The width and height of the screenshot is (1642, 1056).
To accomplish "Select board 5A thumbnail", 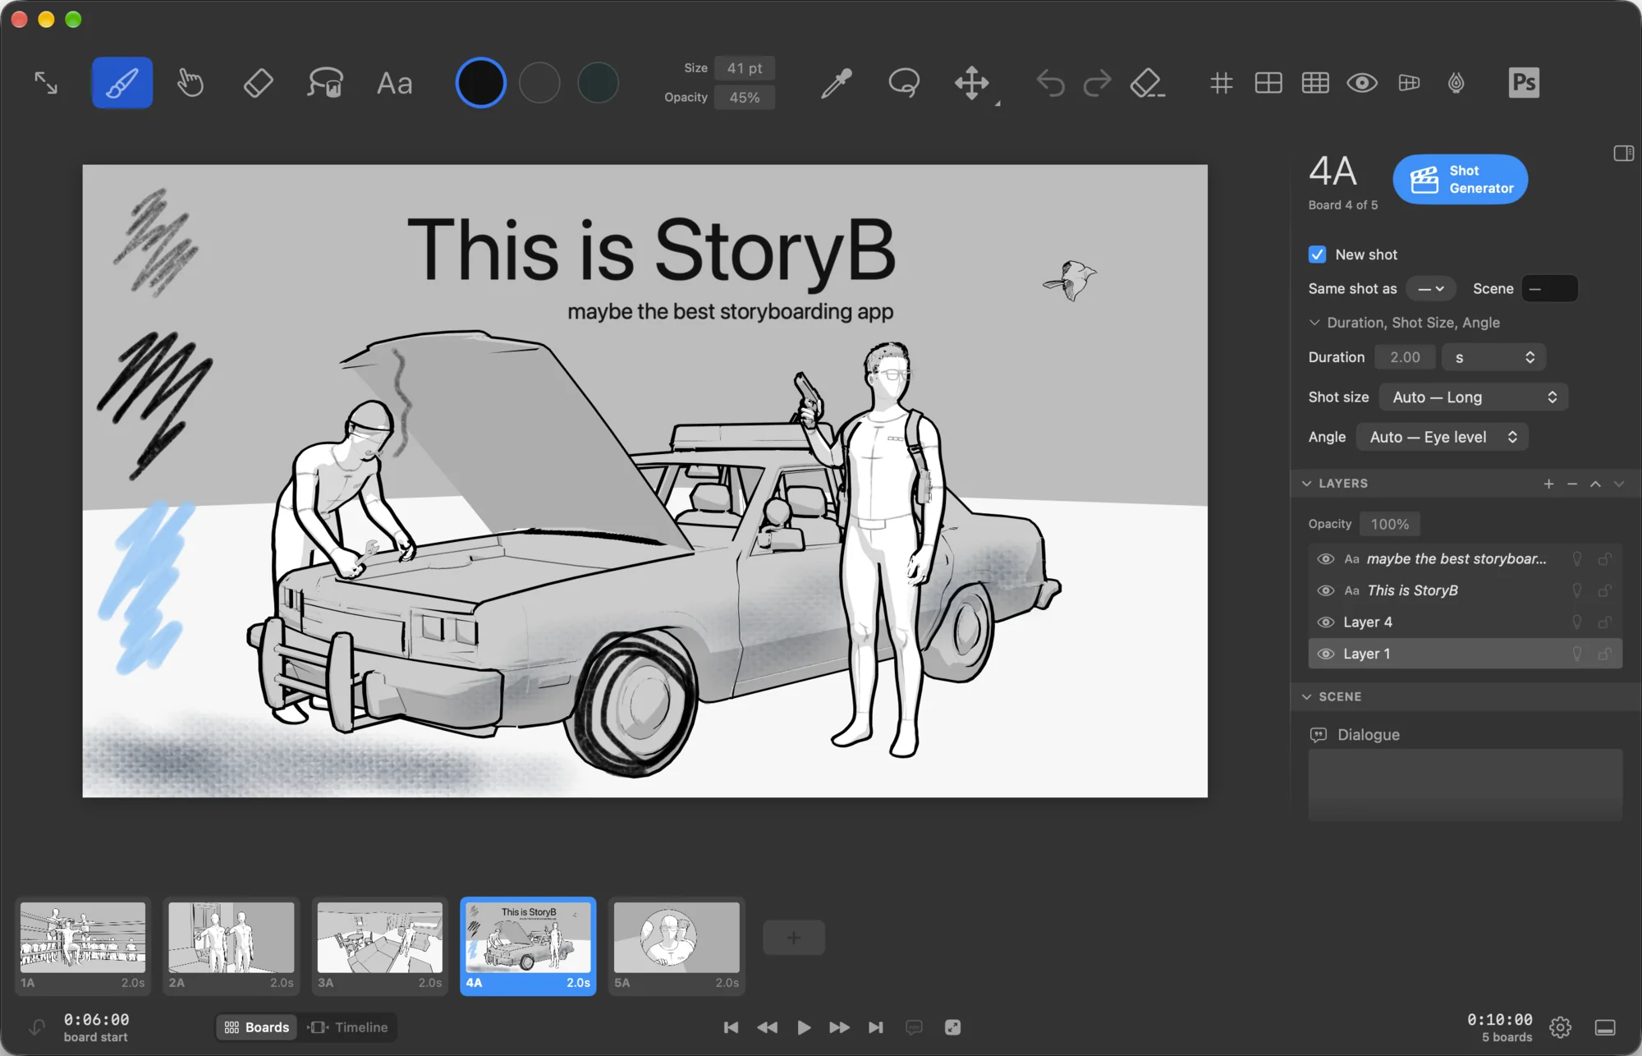I will [677, 946].
